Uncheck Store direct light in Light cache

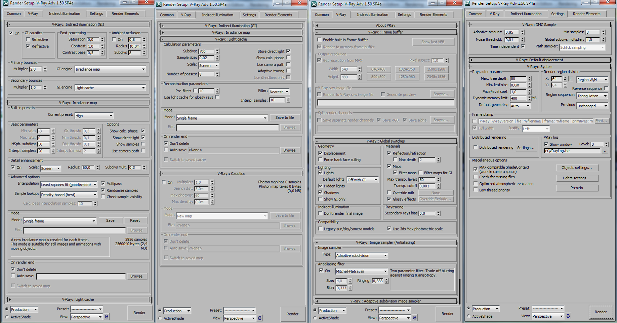[x=288, y=51]
